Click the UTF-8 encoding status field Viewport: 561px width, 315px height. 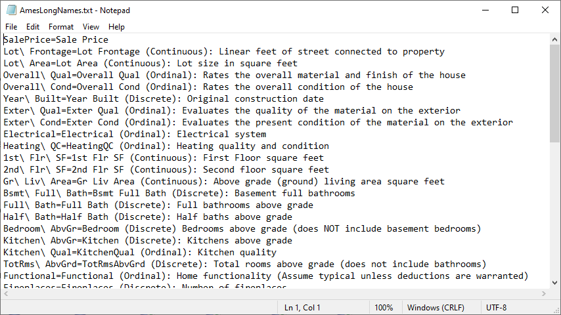[x=496, y=308]
